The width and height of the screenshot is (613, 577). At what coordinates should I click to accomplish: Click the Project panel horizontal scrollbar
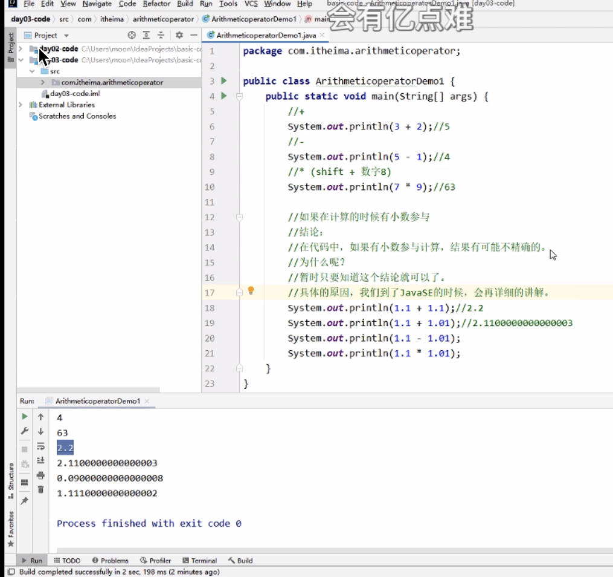[88, 390]
